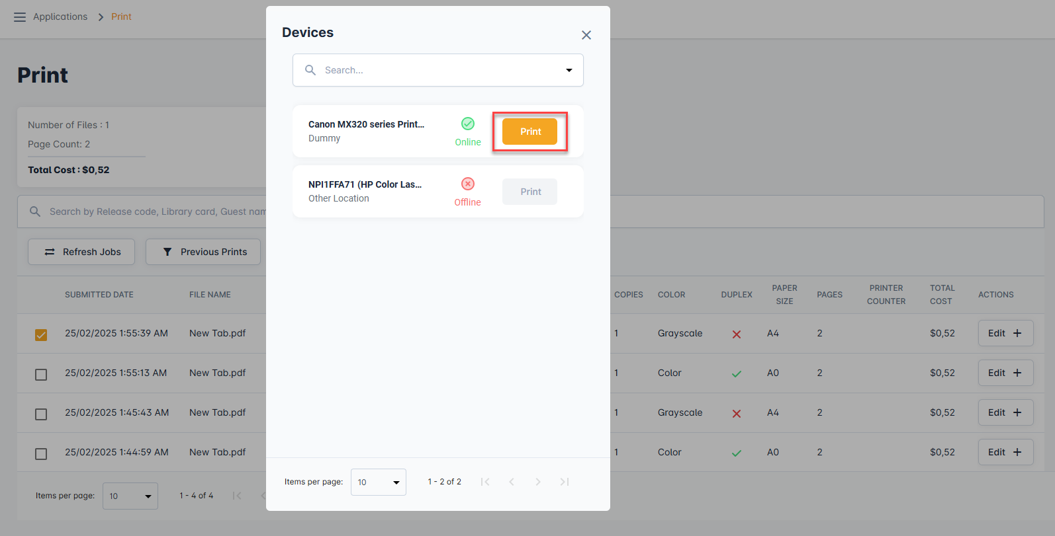Go to previous page in Devices dialog
The image size is (1055, 536).
[512, 482]
